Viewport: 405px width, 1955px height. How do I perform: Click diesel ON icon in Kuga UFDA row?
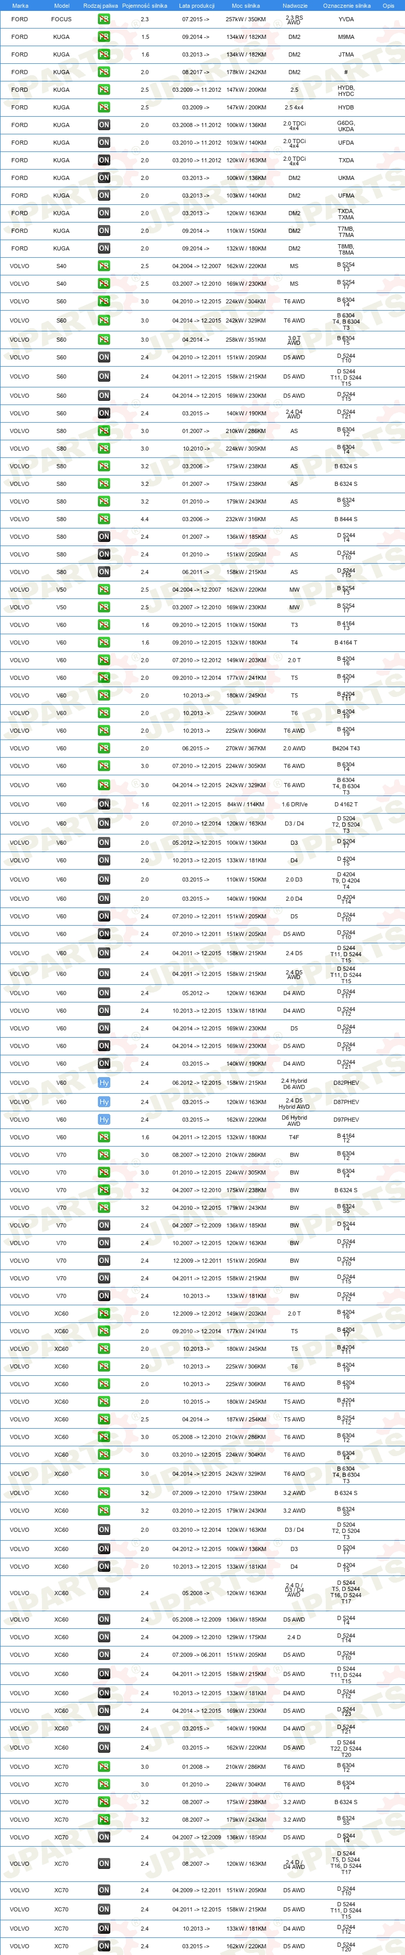(x=104, y=143)
